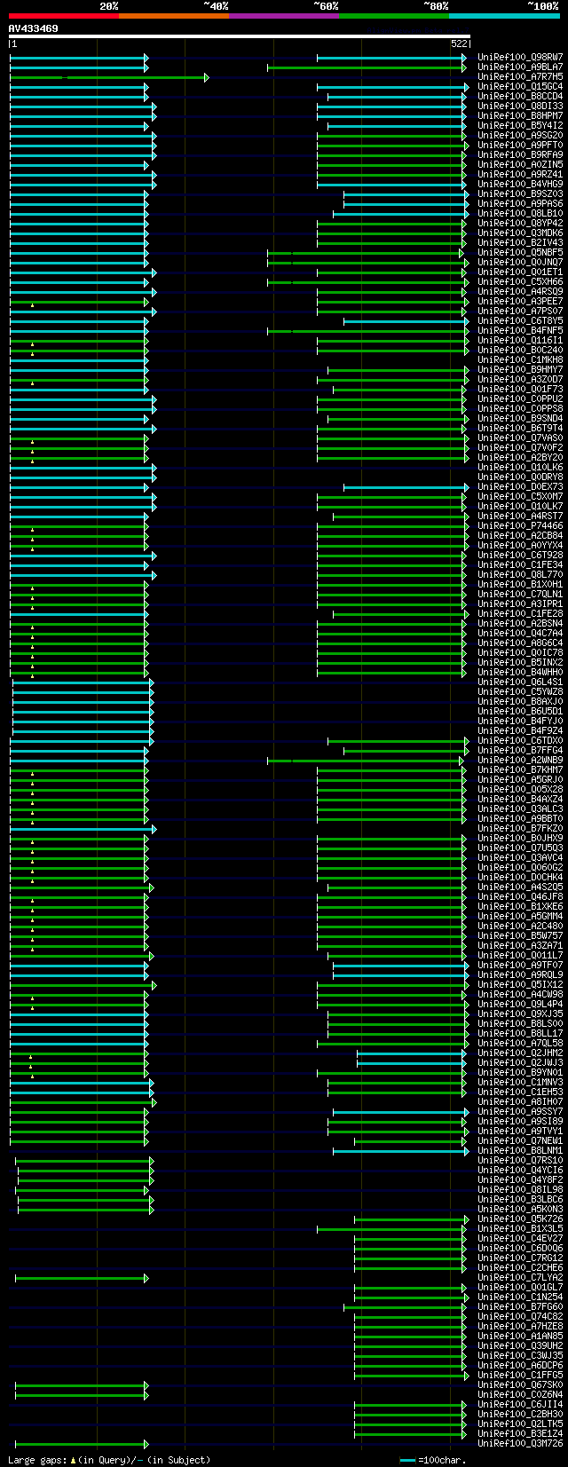Select hit UniRef100_A8IH07
The image size is (568, 1467).
tap(520, 1101)
